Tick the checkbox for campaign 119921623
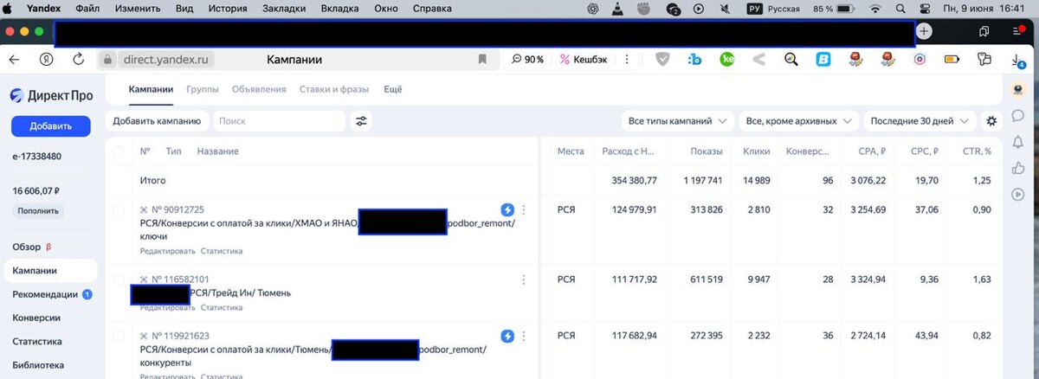Image resolution: width=1039 pixels, height=379 pixels. (119, 336)
